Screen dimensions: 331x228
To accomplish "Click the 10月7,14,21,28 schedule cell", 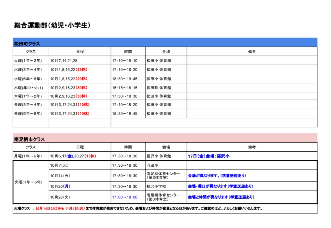I will point(64,61).
